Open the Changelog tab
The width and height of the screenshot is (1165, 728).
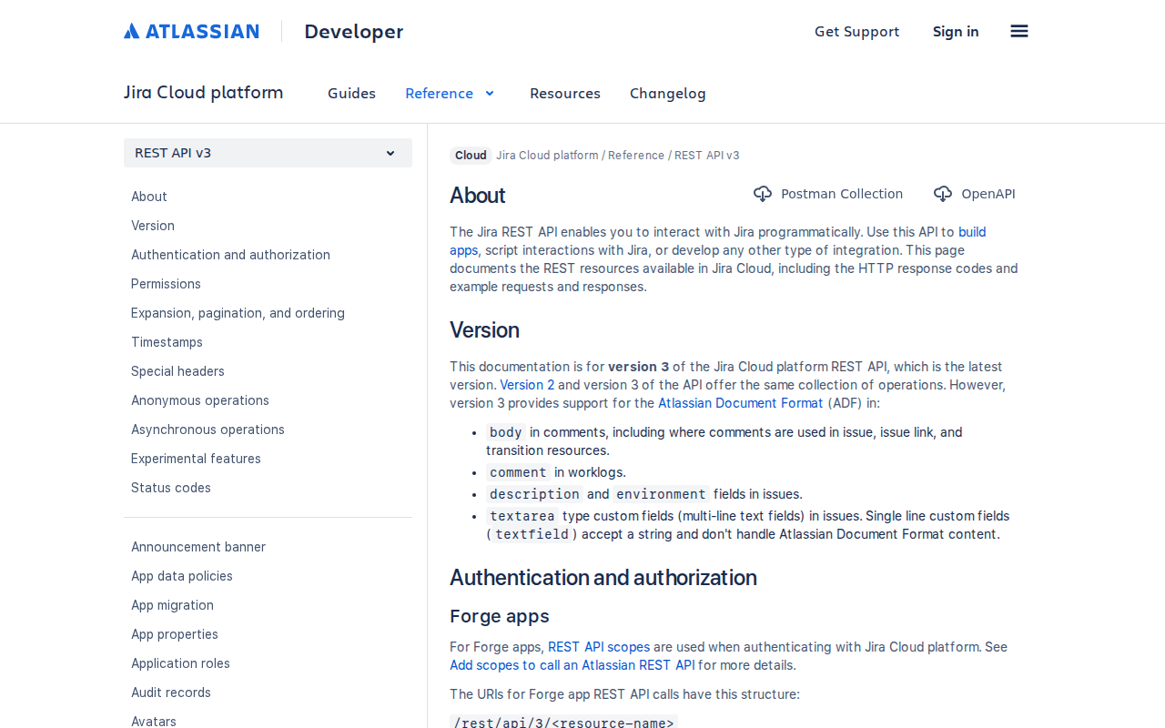pos(668,93)
